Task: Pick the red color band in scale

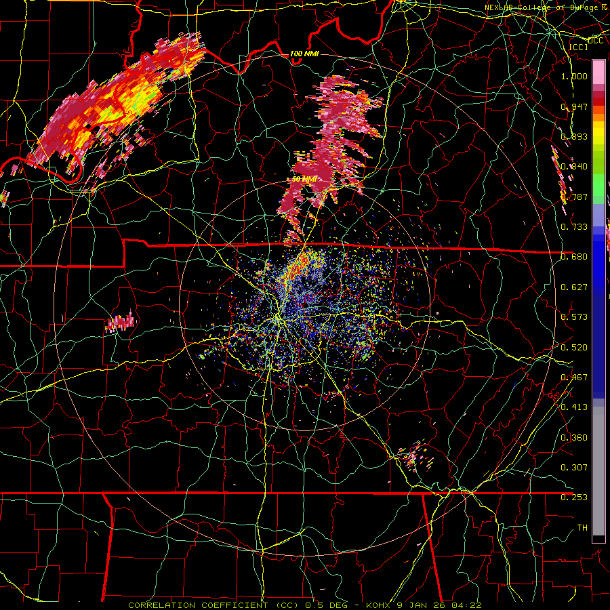Action: pos(598,102)
